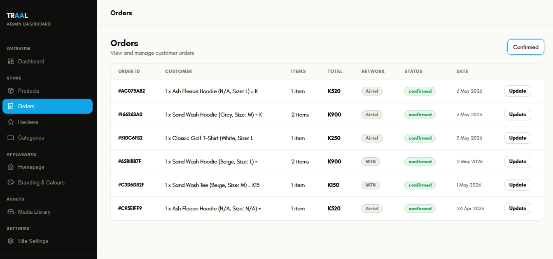The width and height of the screenshot is (553, 259).
Task: Click the Dashboard grid icon
Action: (11, 61)
